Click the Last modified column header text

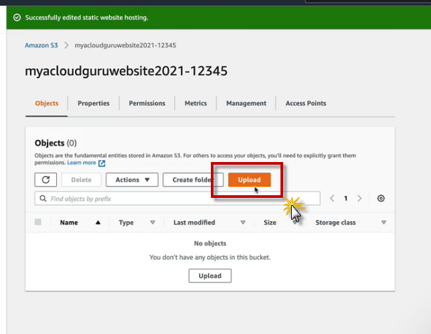pyautogui.click(x=194, y=222)
